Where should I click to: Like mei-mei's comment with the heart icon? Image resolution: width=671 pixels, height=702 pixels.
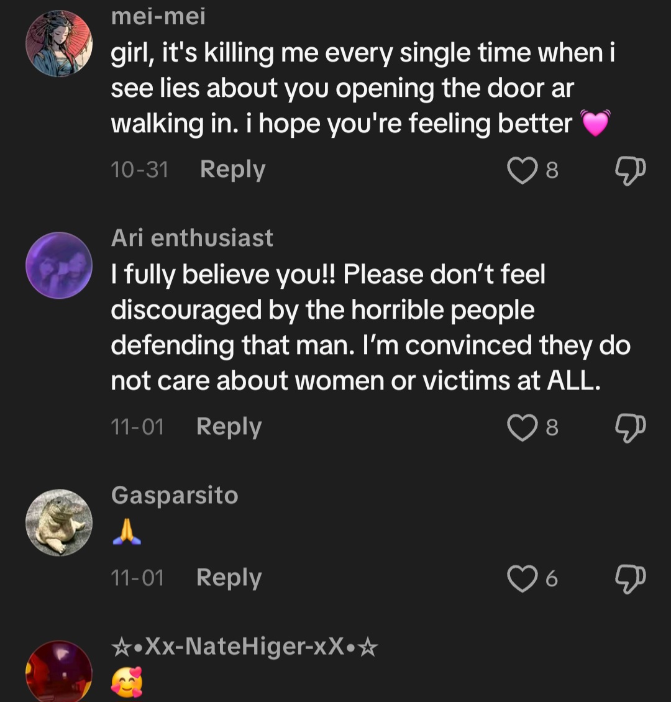point(522,171)
